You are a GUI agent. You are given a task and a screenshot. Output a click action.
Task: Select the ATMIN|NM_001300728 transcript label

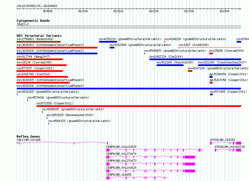click(x=230, y=147)
